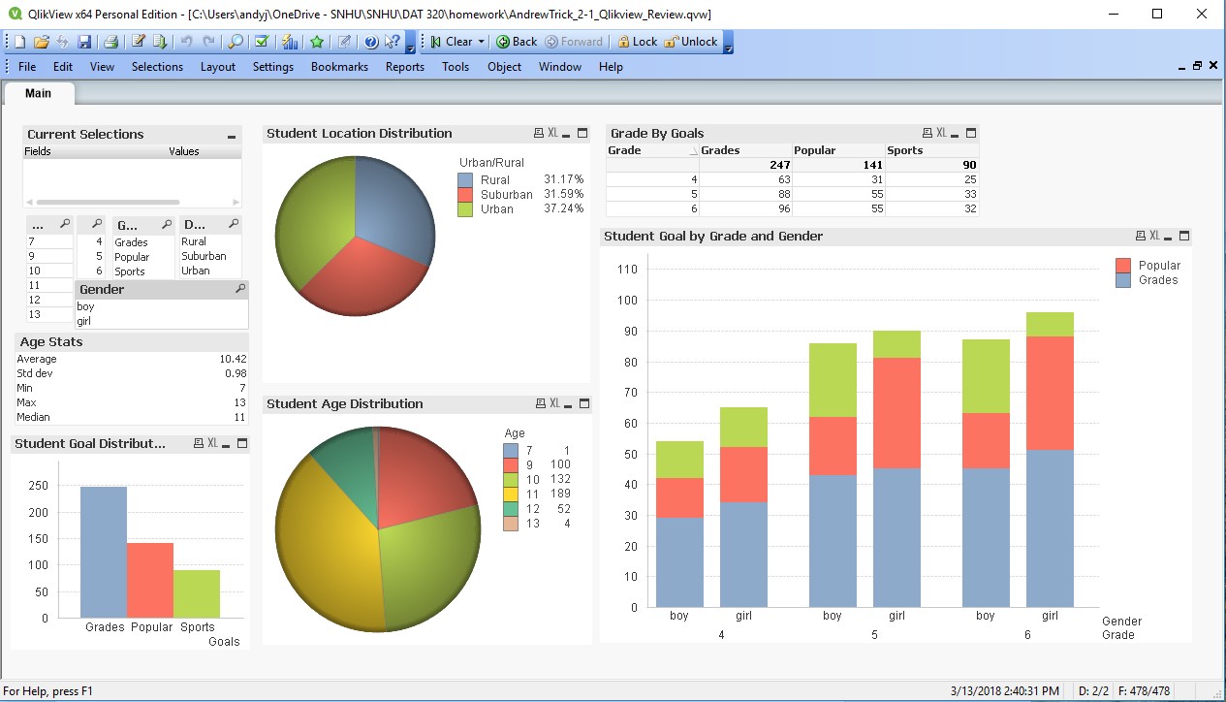Switch to the Main sheet tab
1226x702 pixels.
click(x=39, y=93)
